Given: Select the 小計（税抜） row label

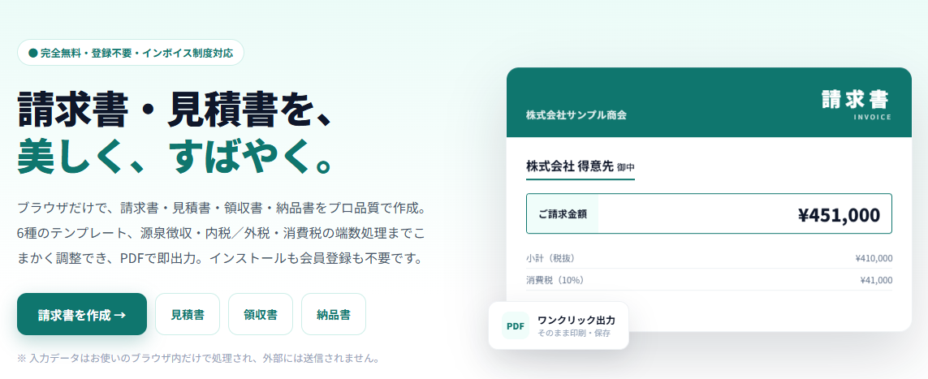Looking at the screenshot, I should click(550, 258).
